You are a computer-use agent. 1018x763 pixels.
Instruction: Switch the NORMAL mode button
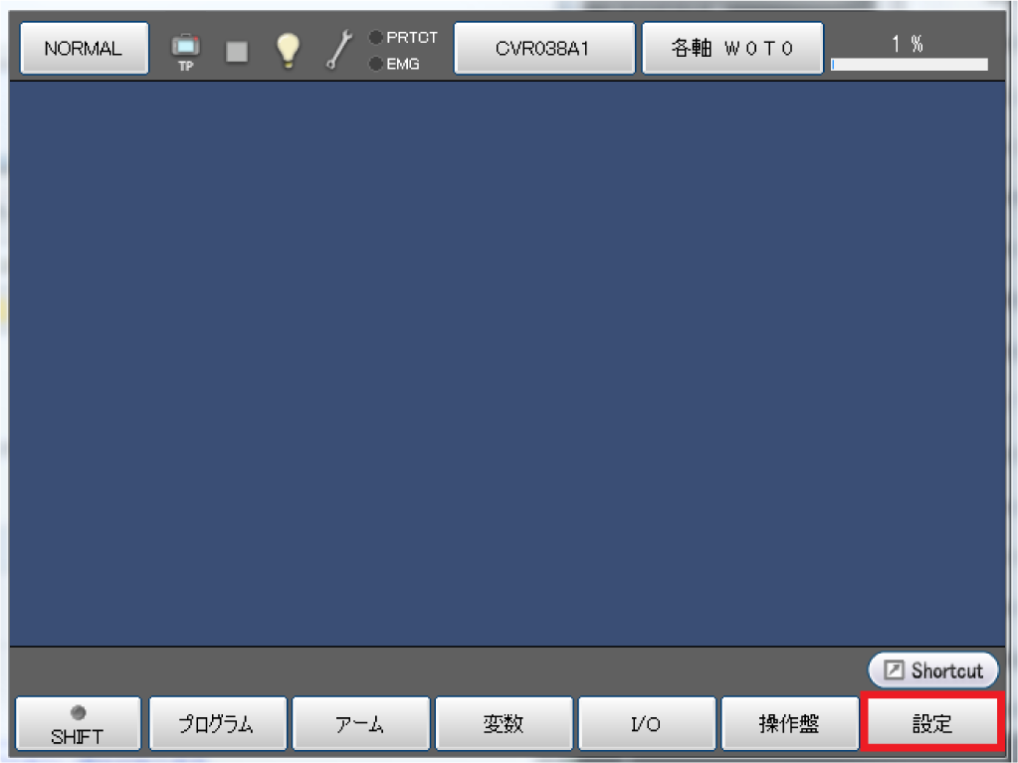pyautogui.click(x=85, y=48)
